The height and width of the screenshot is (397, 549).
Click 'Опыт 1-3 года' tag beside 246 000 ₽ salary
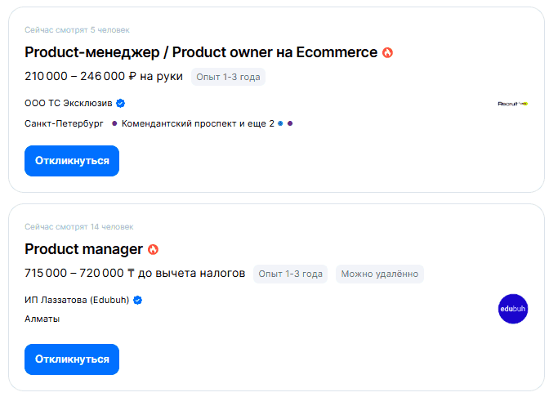tap(228, 77)
